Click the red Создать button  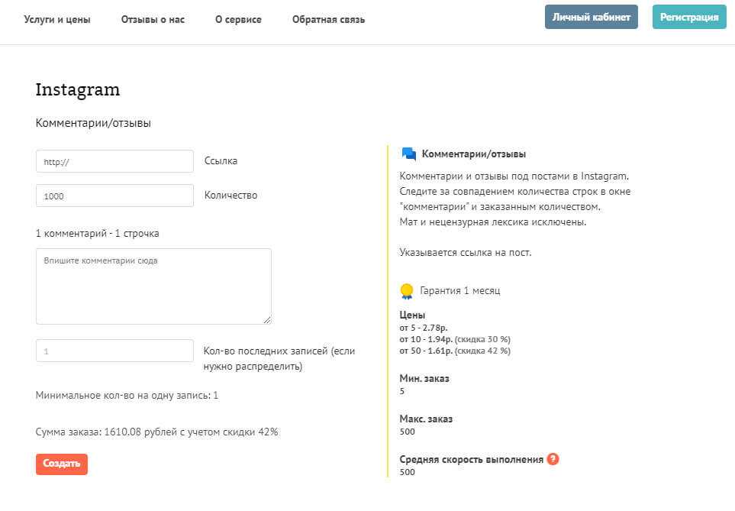[62, 464]
